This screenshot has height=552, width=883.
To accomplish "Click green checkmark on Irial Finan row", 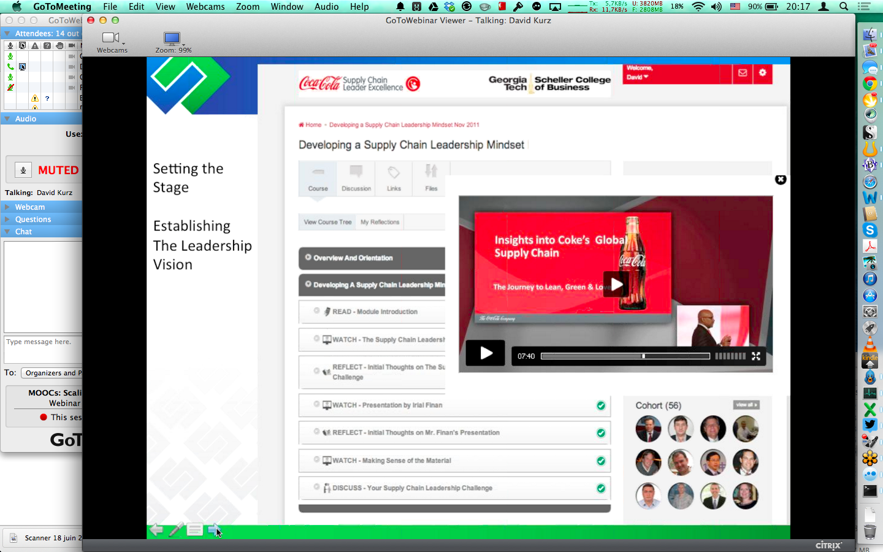I will pos(601,405).
